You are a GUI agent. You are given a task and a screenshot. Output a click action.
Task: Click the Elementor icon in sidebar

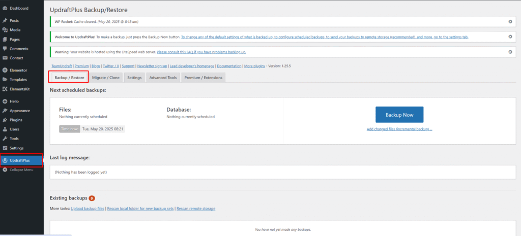(x=5, y=70)
